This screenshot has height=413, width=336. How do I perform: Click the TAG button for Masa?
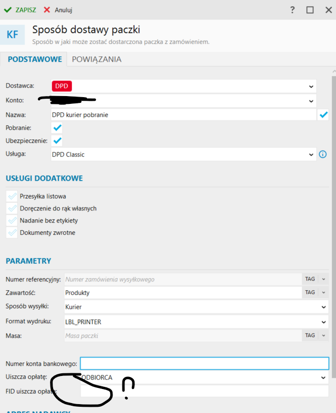pos(309,335)
